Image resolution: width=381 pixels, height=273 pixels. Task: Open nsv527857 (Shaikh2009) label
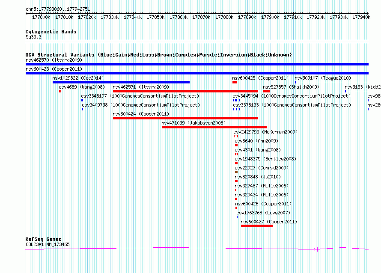(x=291, y=87)
